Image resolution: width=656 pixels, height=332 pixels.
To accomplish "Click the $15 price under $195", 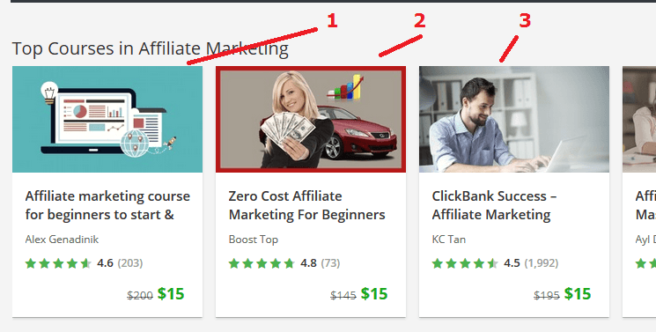I will click(578, 294).
